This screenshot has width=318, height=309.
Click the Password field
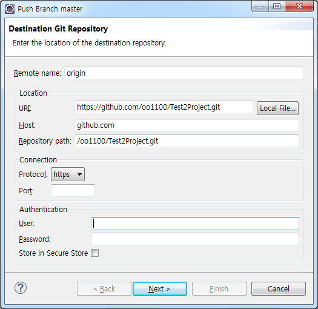pyautogui.click(x=195, y=239)
